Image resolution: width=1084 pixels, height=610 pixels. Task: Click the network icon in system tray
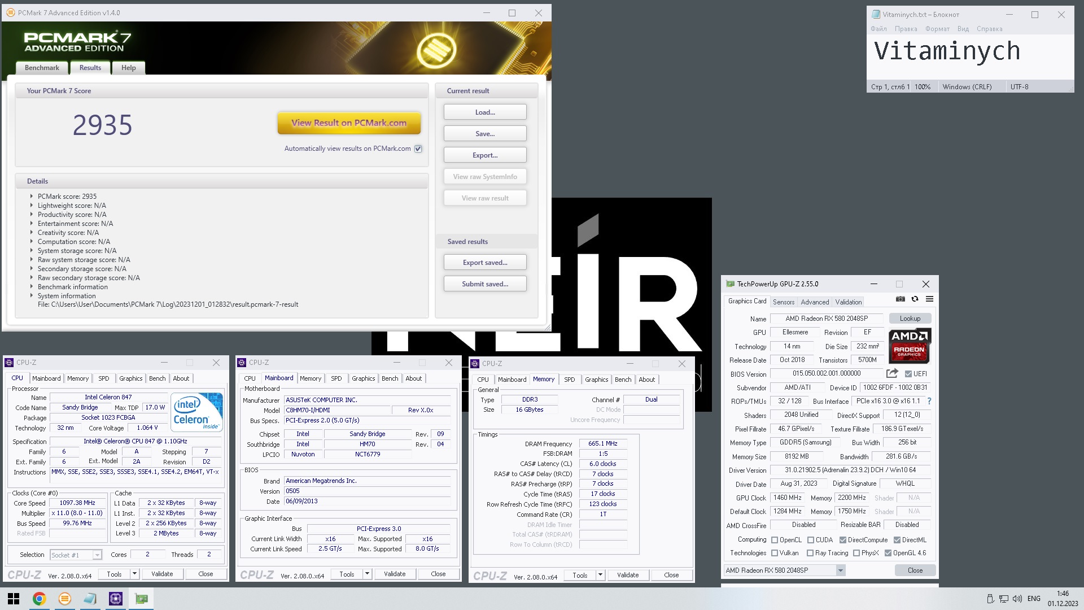1003,599
